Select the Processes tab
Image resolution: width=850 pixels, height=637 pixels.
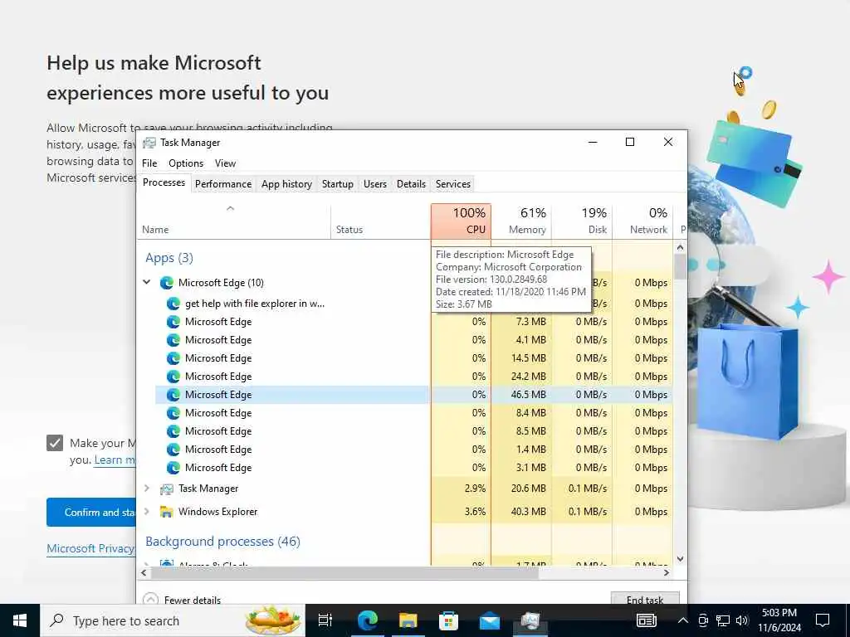(x=164, y=182)
